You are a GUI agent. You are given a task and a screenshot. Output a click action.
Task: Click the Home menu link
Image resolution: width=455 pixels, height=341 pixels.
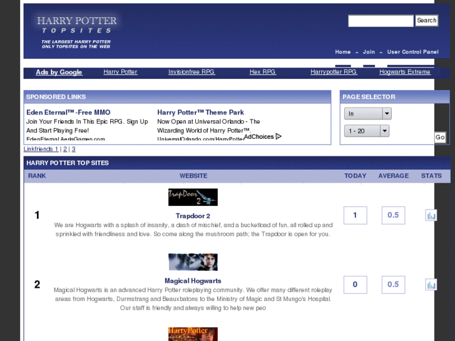point(343,52)
